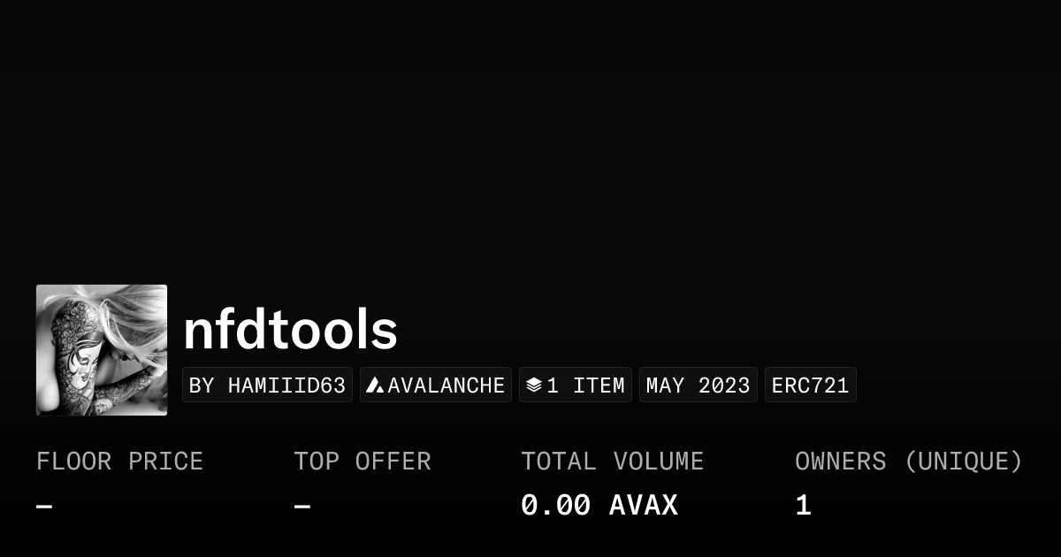The width and height of the screenshot is (1061, 557).
Task: Click the stacked layers items icon
Action: 533,385
